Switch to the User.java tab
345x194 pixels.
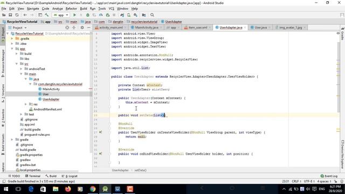pos(261,27)
